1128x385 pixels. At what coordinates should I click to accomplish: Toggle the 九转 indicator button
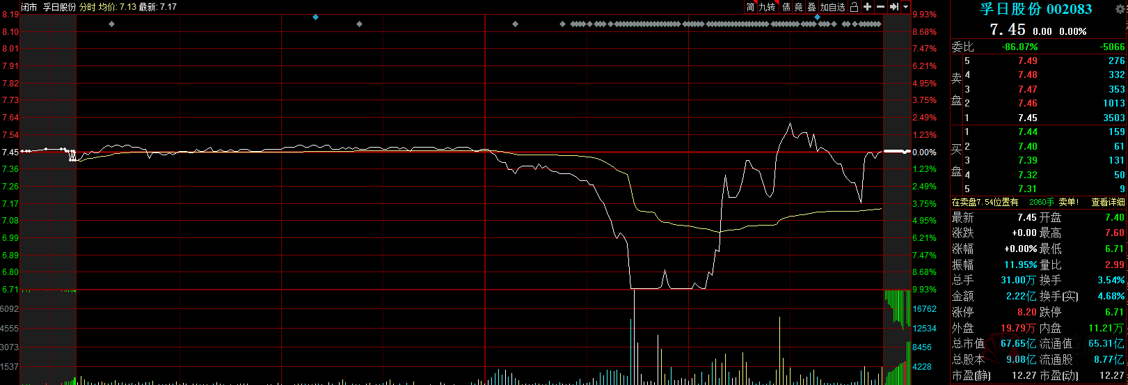[767, 7]
